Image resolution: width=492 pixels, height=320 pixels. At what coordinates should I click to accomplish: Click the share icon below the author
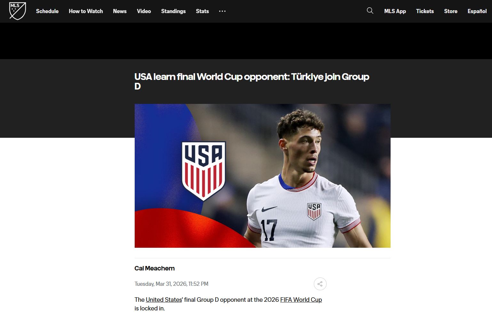pyautogui.click(x=320, y=284)
